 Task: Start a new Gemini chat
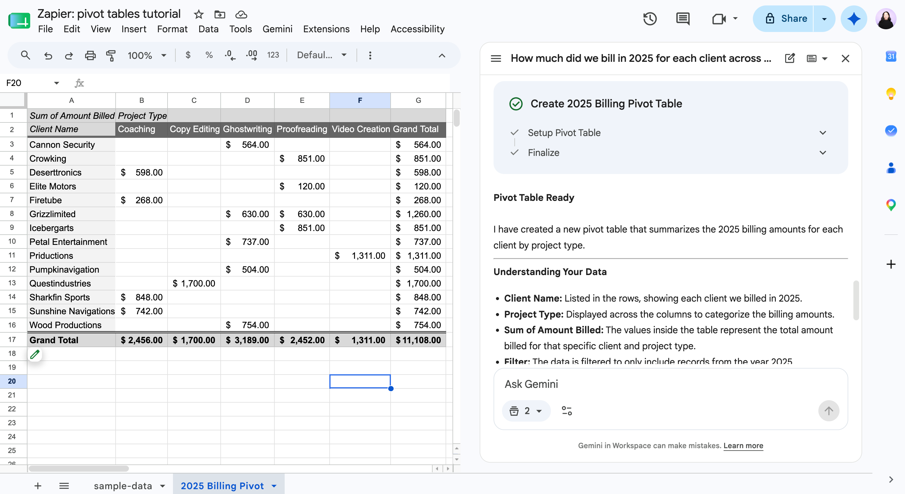[789, 58]
